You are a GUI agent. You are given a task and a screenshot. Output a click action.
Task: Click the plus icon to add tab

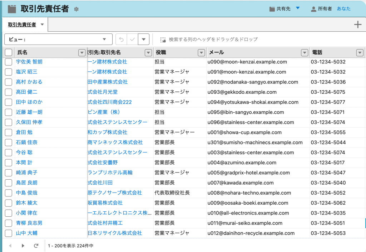pos(357,25)
